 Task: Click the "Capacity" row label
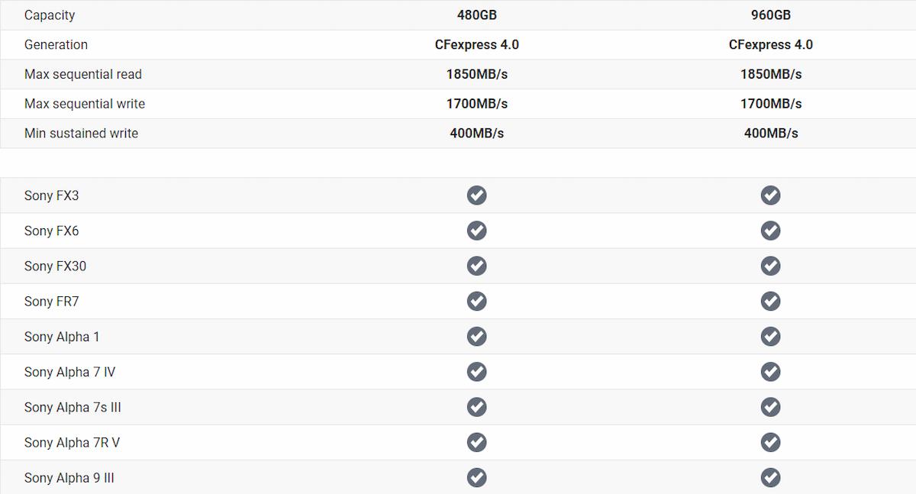[50, 15]
